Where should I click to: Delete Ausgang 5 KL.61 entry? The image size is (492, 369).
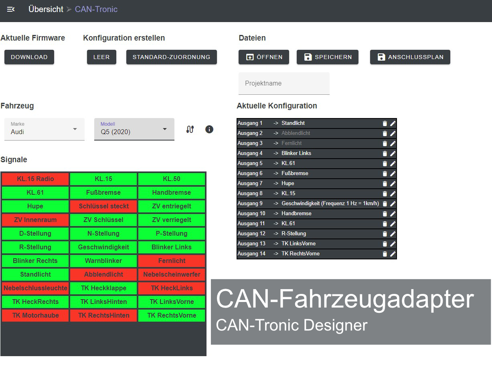click(385, 163)
